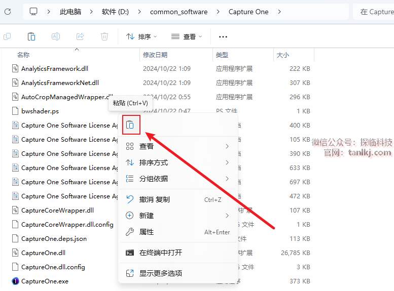Select file name AnalyticsFramework.dll
394x291 pixels.
55,68
